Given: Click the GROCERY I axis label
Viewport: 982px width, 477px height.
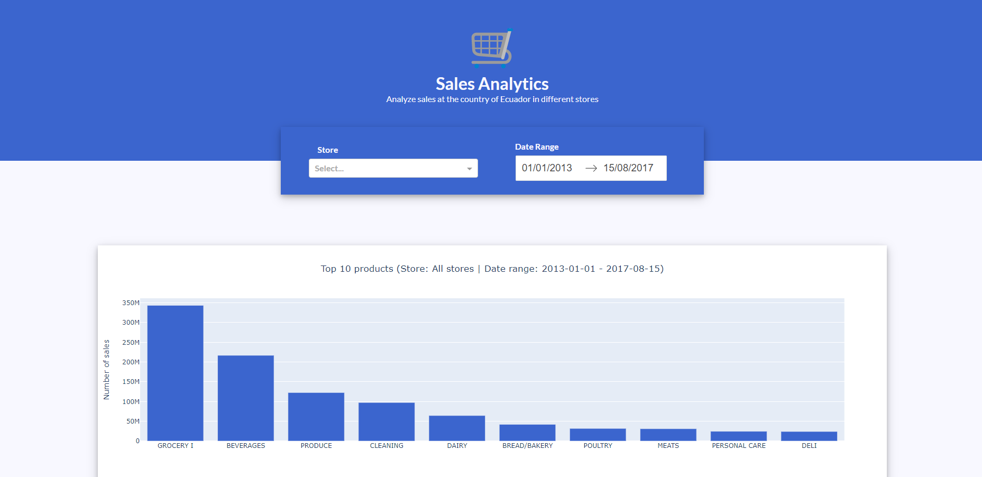Looking at the screenshot, I should 176,446.
